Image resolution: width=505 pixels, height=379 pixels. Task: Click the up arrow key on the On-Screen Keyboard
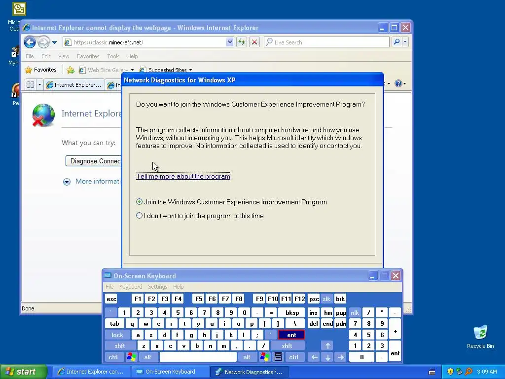328,346
